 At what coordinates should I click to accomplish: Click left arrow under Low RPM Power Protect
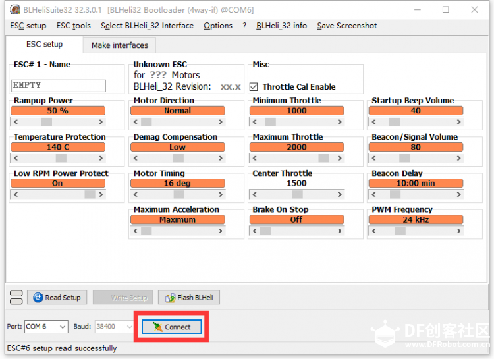tap(16, 194)
